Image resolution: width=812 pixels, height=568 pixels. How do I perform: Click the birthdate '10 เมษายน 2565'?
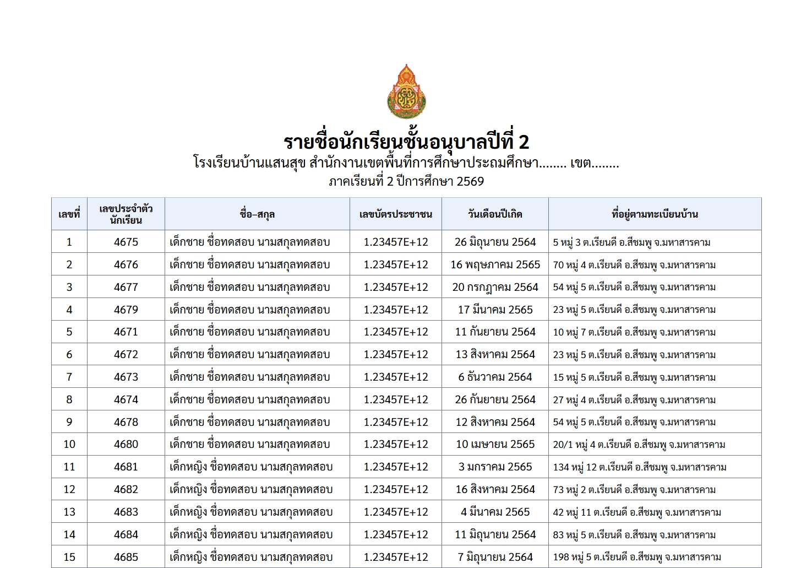[x=495, y=444]
